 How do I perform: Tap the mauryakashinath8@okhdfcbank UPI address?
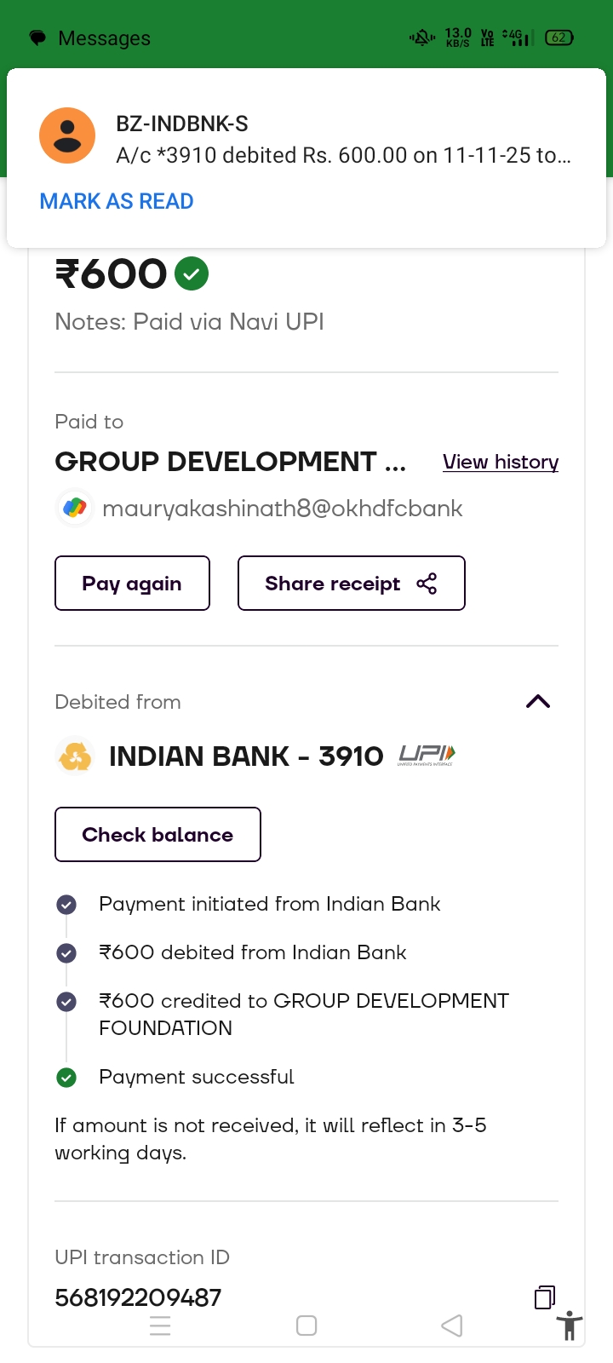pos(282,509)
